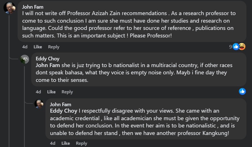Open John Fam's name on the top comment
This screenshot has width=252, height=147.
click(33, 7)
